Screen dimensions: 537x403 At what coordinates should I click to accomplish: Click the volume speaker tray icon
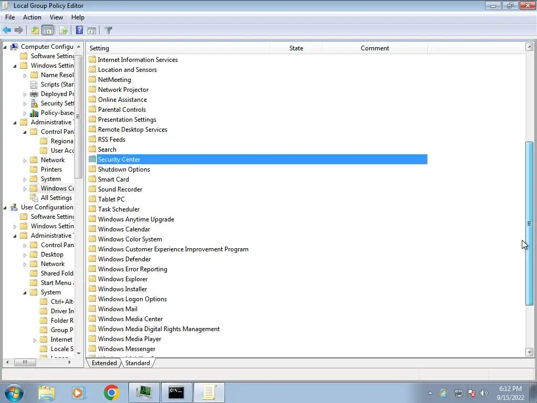click(x=484, y=393)
